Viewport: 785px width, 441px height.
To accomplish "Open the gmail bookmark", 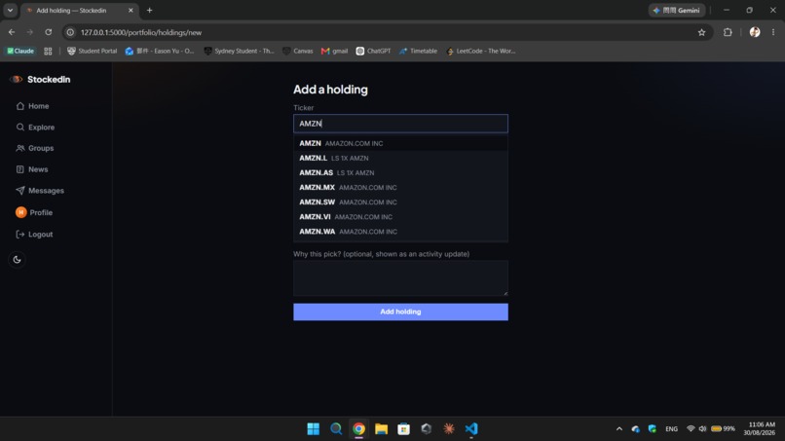I will pos(334,51).
